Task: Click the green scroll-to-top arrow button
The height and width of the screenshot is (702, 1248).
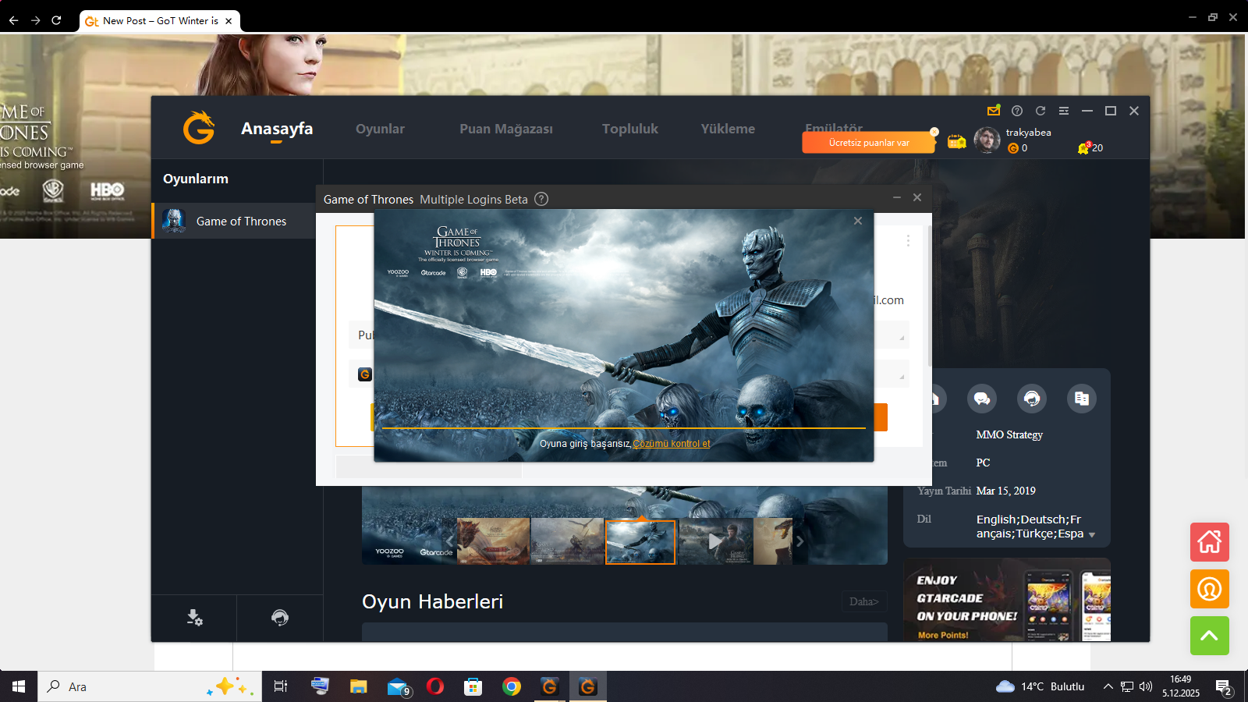Action: [1209, 636]
